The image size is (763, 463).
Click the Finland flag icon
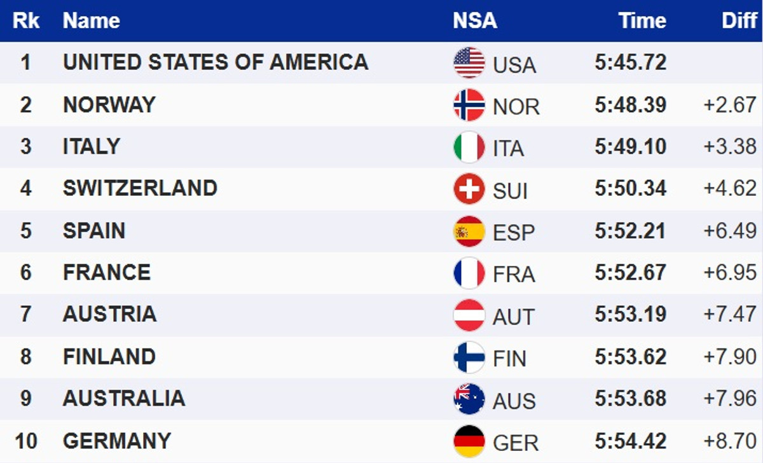point(469,357)
